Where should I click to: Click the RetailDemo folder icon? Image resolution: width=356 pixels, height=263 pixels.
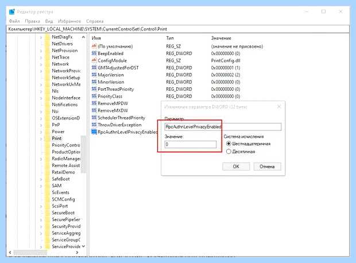[x=47, y=172]
